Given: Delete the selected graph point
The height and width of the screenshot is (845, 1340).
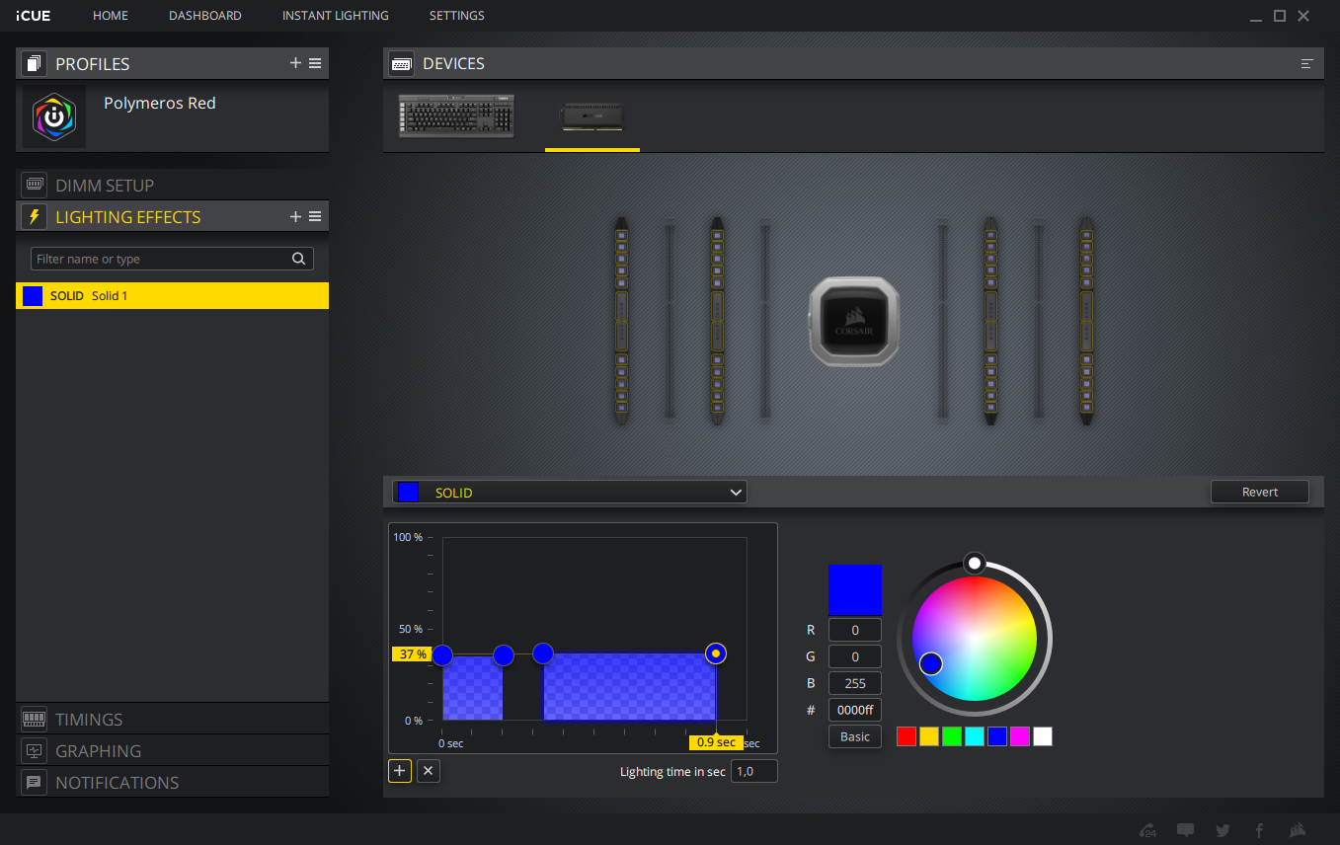Looking at the screenshot, I should (428, 771).
